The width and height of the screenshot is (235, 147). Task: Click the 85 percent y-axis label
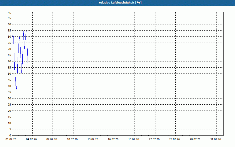pyautogui.click(x=9, y=31)
